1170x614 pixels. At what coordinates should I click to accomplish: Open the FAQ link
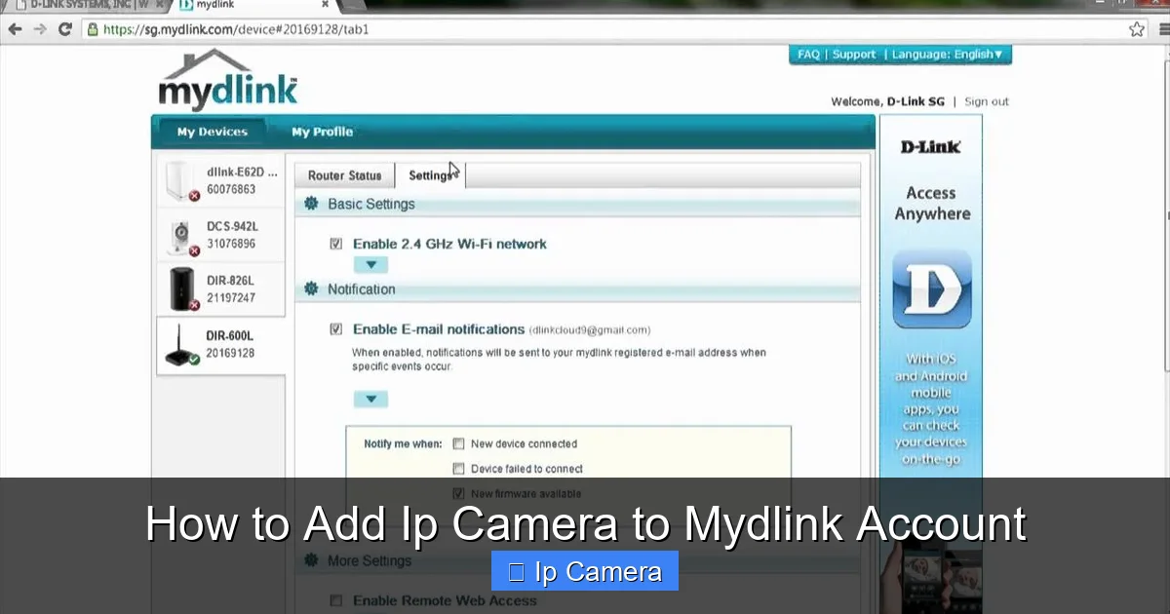(808, 55)
